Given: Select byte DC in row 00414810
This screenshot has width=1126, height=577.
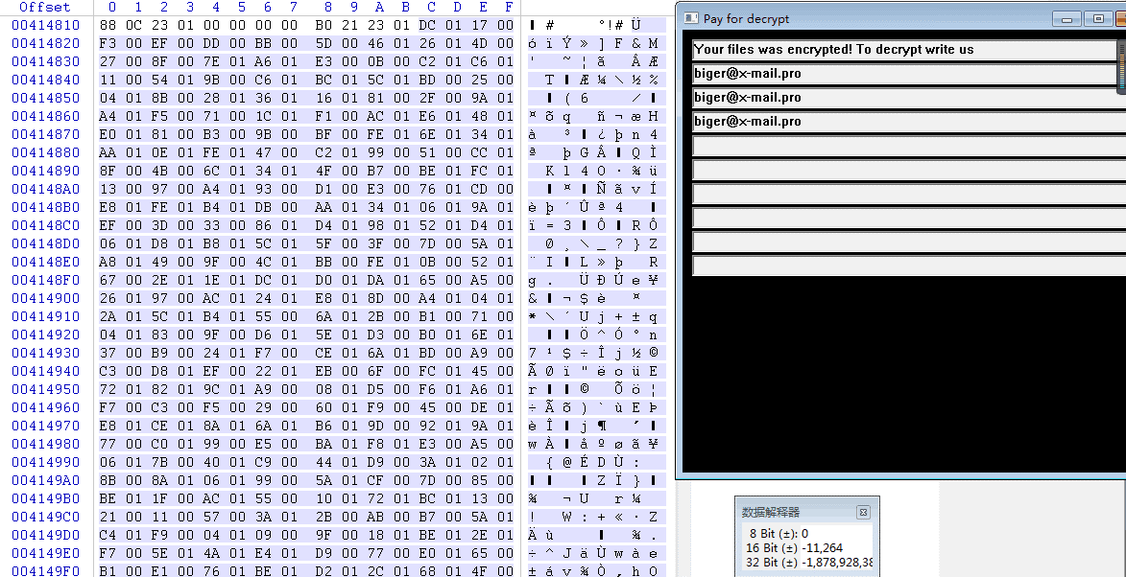Looking at the screenshot, I should (426, 25).
